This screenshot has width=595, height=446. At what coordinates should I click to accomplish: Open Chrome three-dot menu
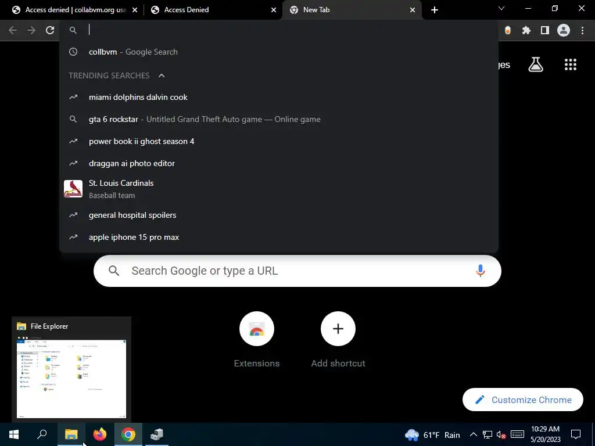click(x=582, y=30)
